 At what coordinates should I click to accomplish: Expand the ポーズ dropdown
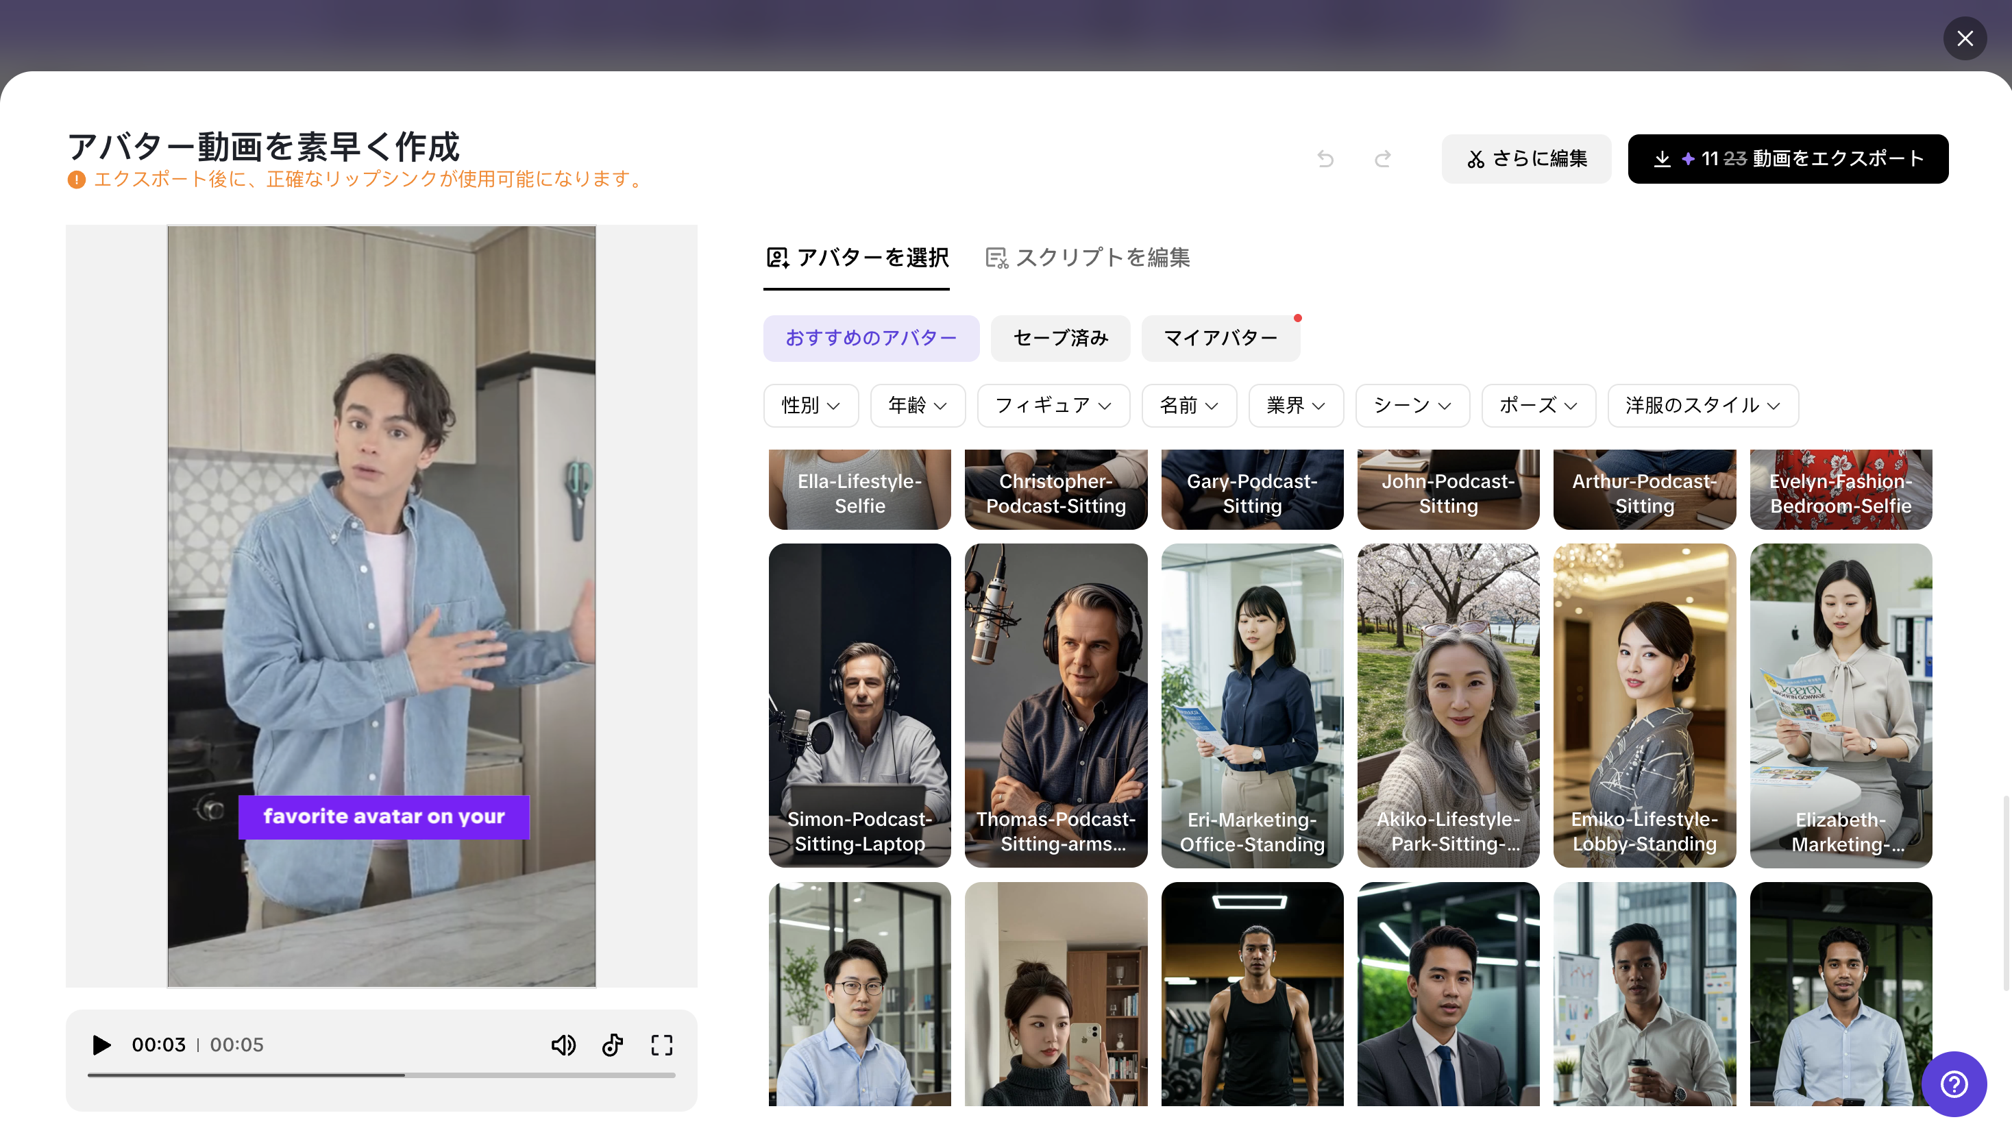[1538, 405]
